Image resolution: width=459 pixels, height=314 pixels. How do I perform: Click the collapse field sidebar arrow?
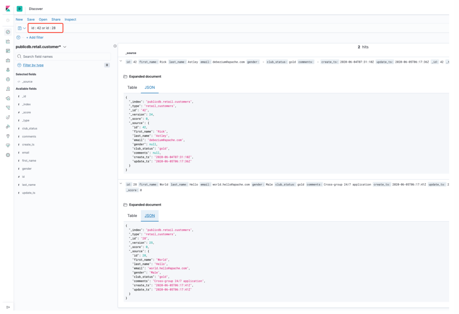click(115, 46)
